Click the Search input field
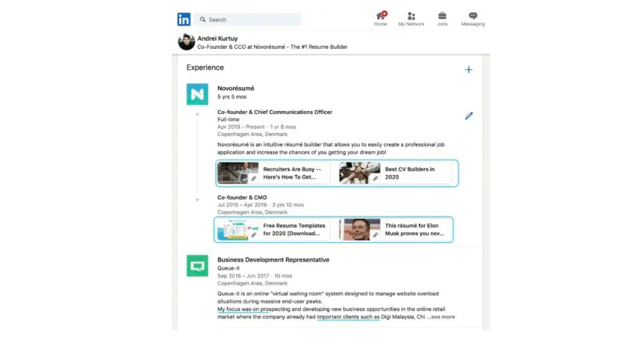Screen dimensions: 637x344 [x=248, y=20]
